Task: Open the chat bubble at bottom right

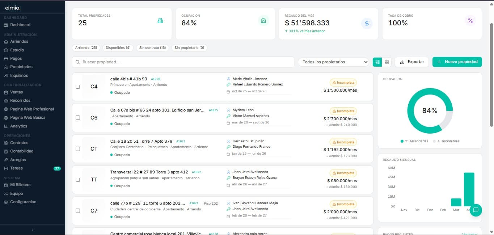Action: coord(476,210)
